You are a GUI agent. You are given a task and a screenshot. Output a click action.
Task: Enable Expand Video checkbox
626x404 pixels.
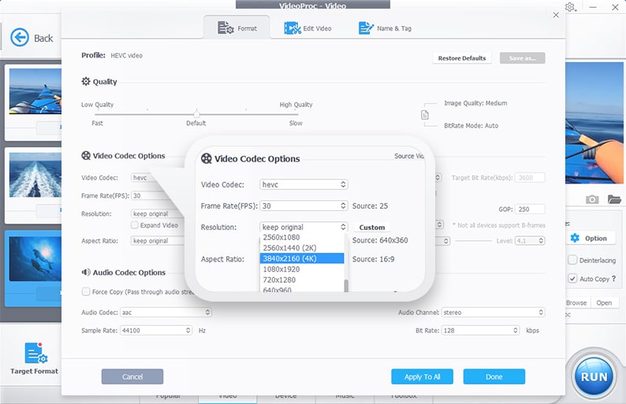(135, 225)
